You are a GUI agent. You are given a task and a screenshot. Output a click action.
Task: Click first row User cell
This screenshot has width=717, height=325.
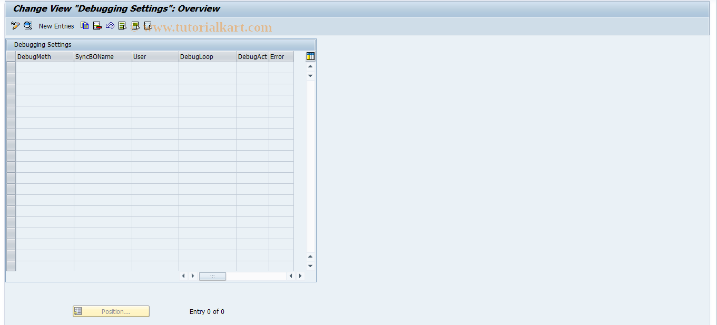[x=155, y=67]
